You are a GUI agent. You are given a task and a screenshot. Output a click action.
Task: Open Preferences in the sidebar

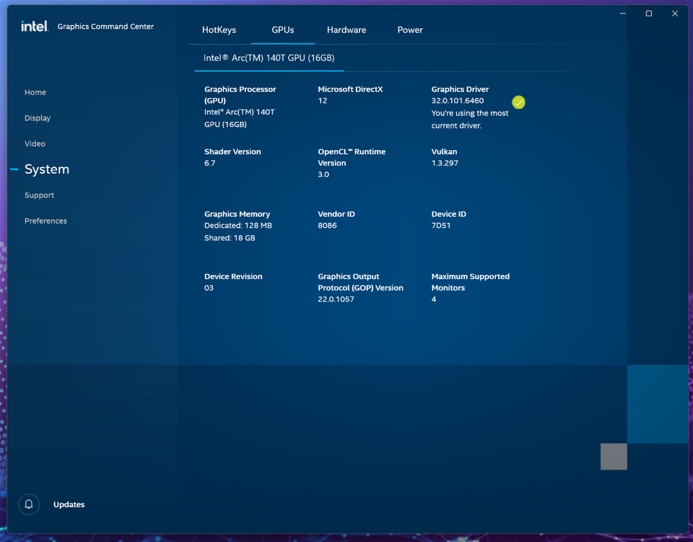click(46, 221)
